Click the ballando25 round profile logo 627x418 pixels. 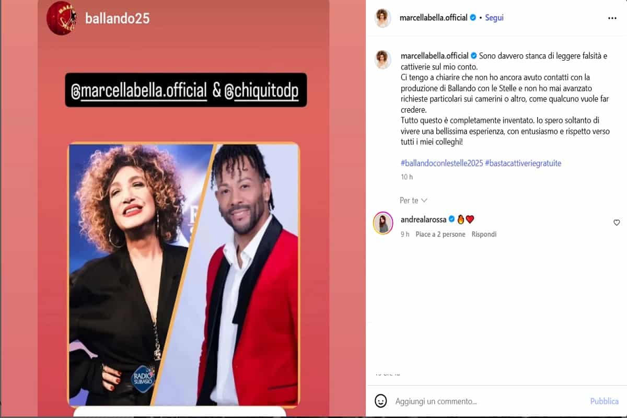(x=62, y=18)
